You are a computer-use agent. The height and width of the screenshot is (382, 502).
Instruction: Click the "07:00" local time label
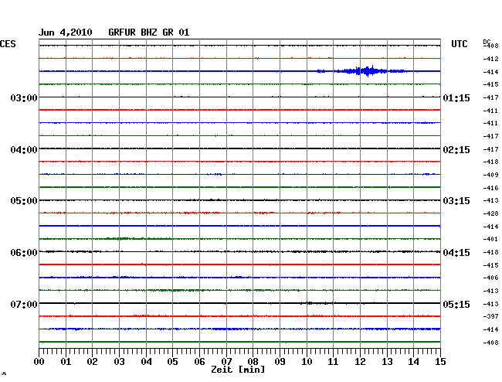point(24,304)
